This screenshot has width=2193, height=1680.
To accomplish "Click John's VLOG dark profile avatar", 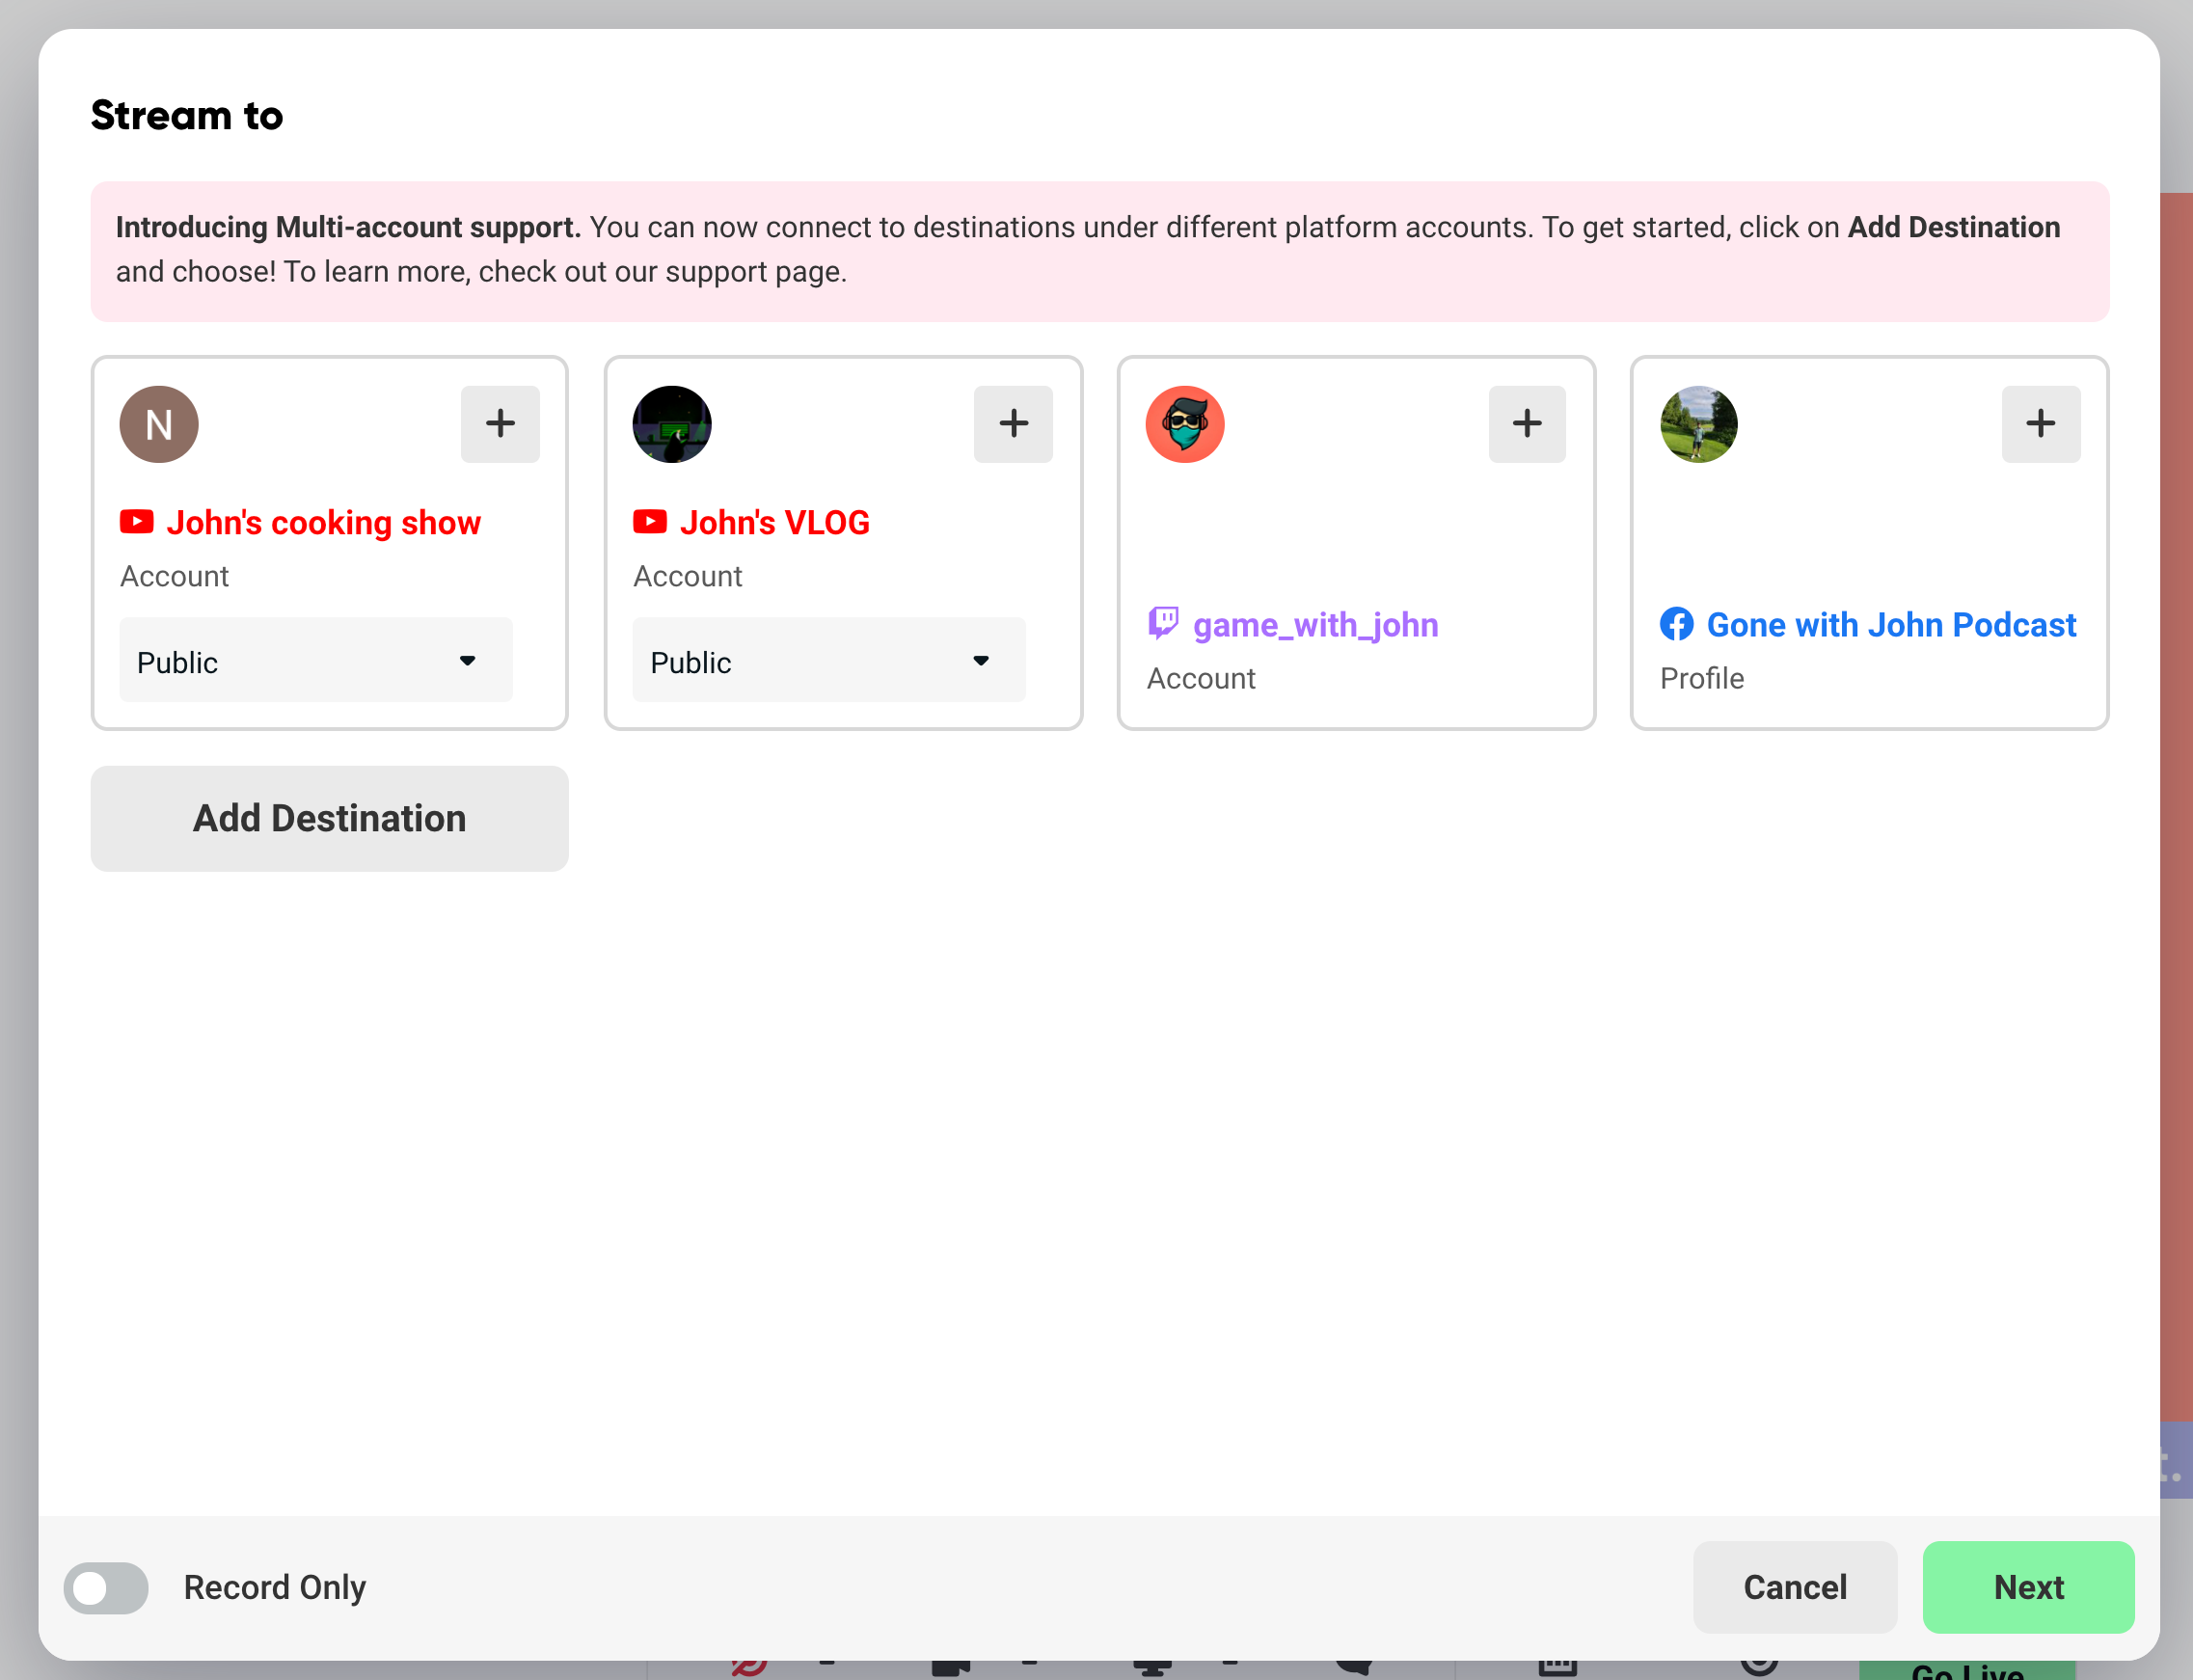I will pyautogui.click(x=672, y=424).
